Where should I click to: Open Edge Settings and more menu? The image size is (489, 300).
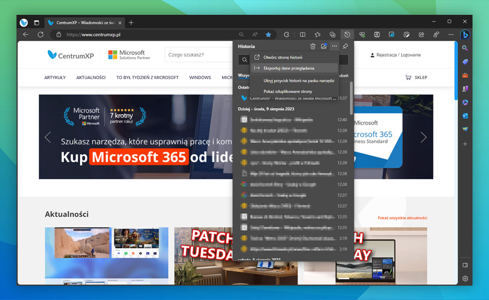click(451, 35)
